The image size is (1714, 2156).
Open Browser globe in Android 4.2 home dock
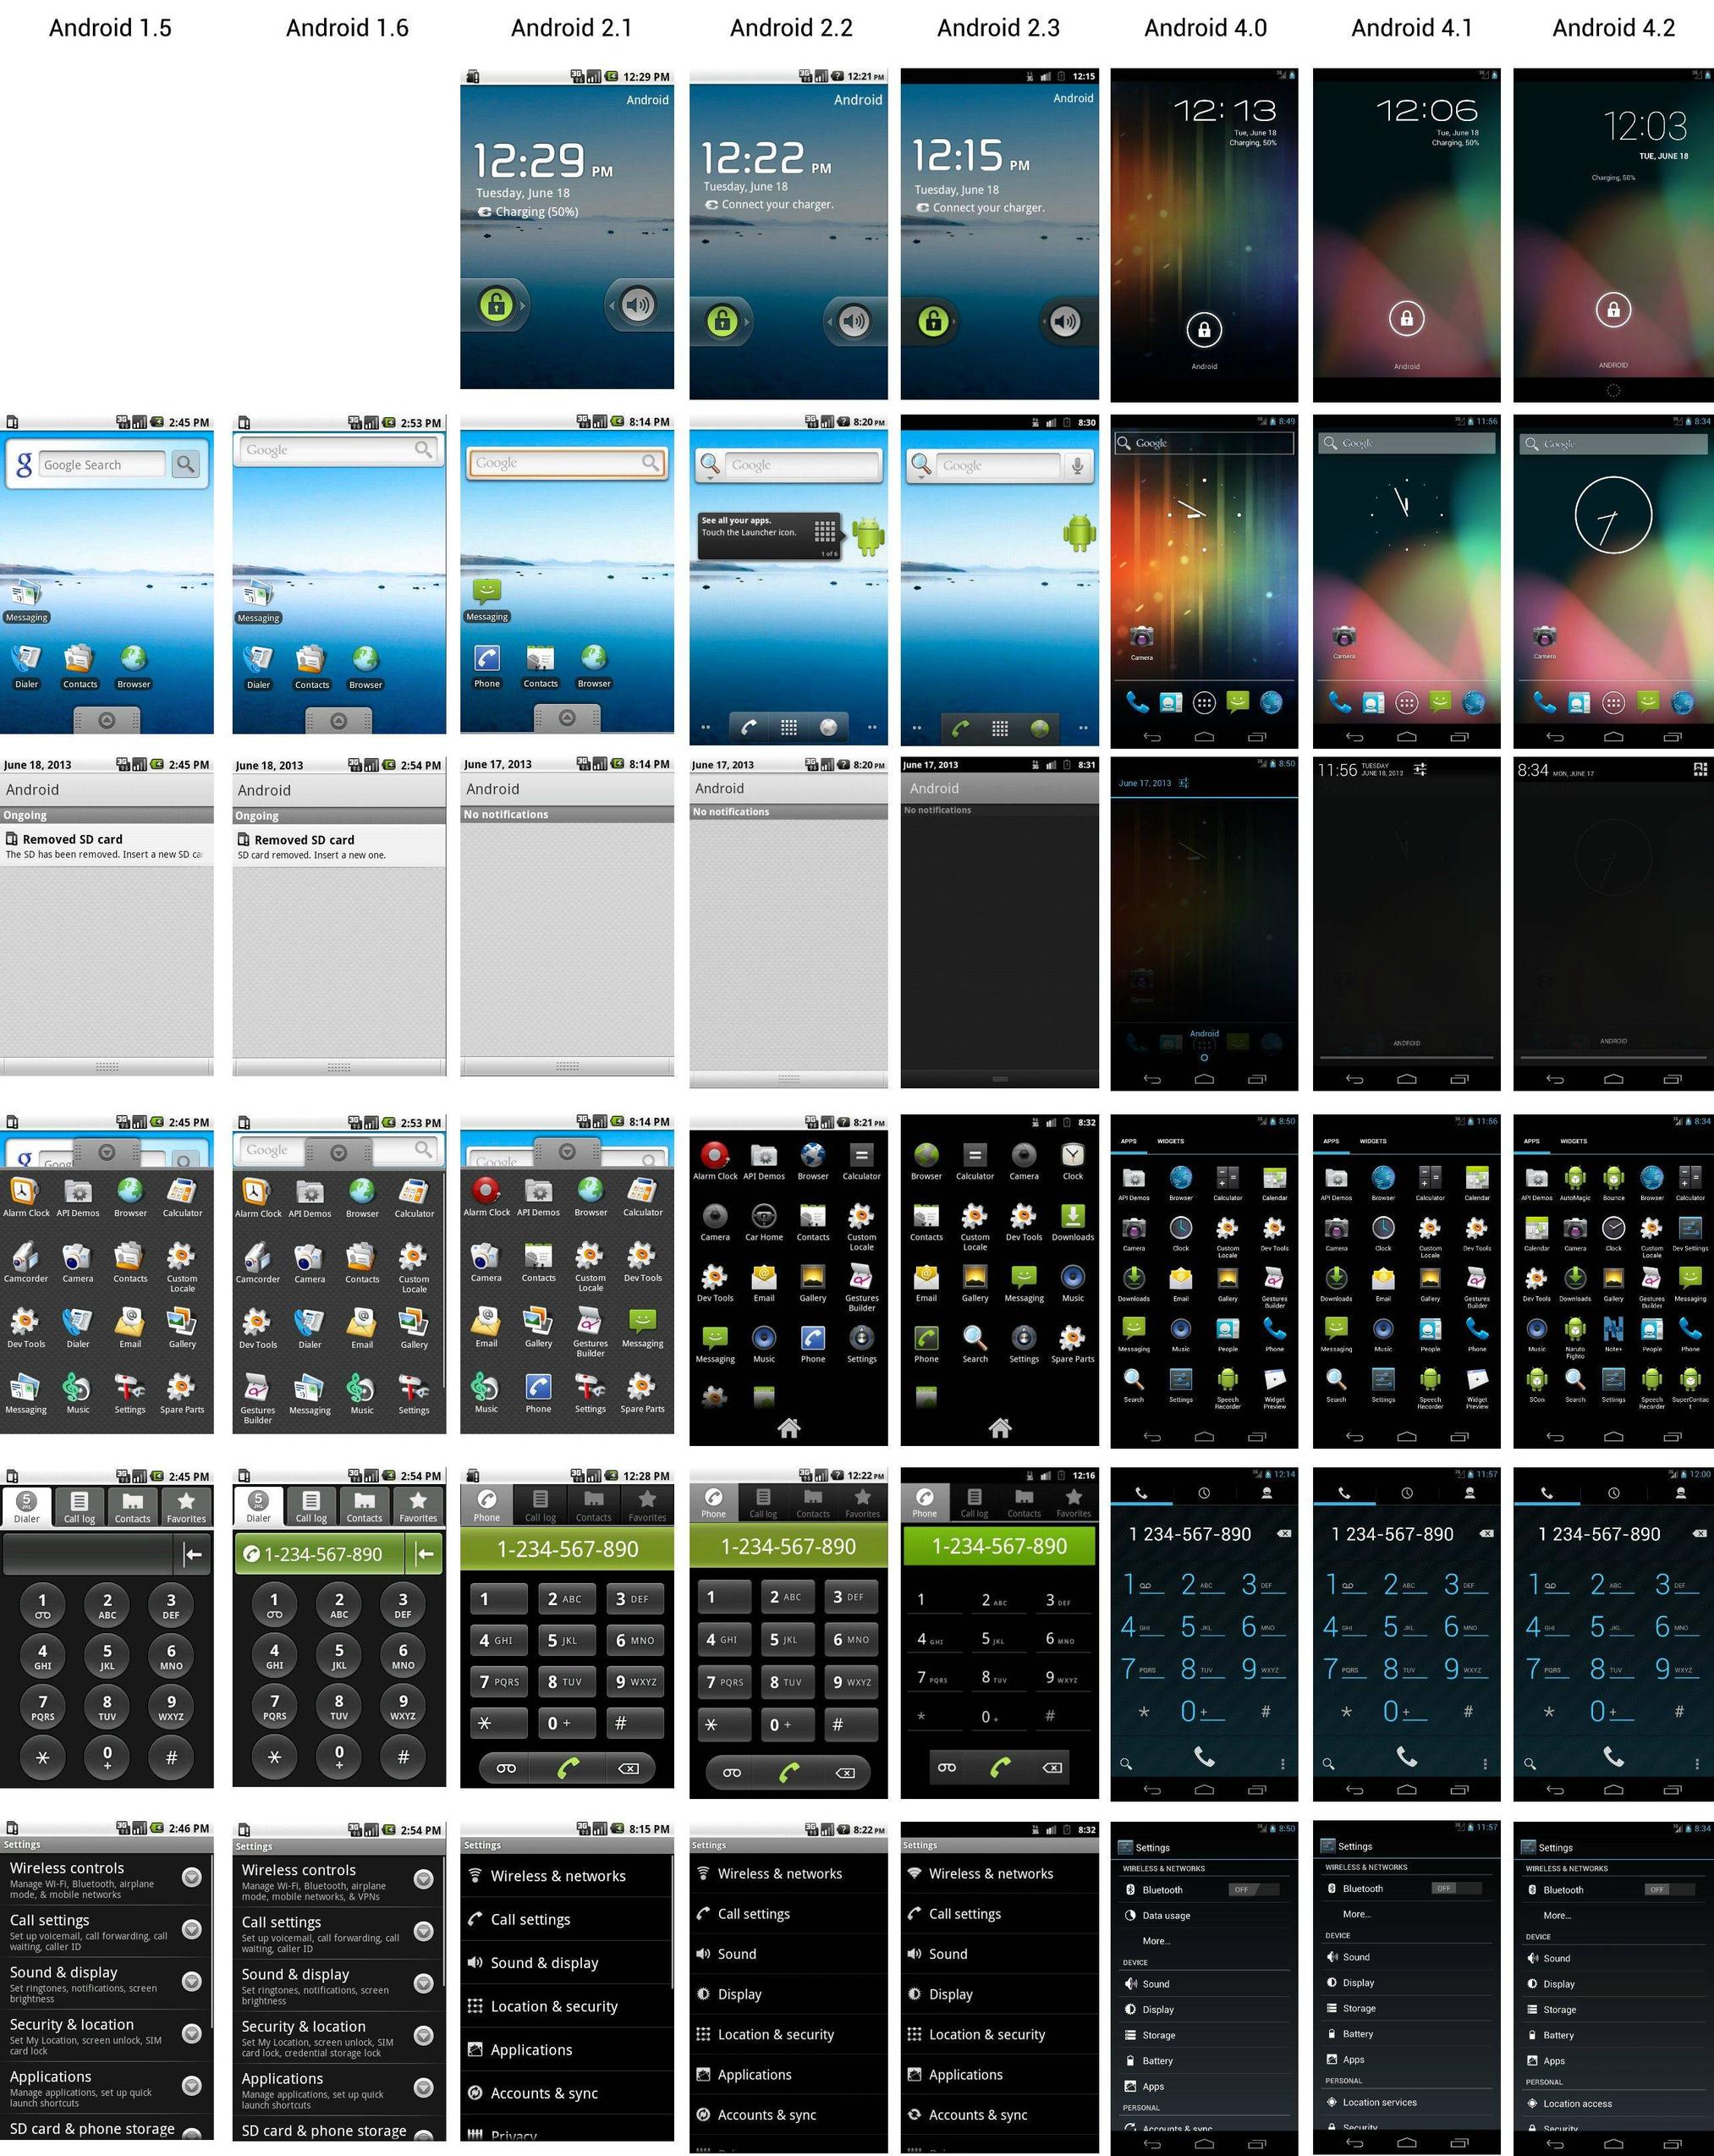point(1683,703)
